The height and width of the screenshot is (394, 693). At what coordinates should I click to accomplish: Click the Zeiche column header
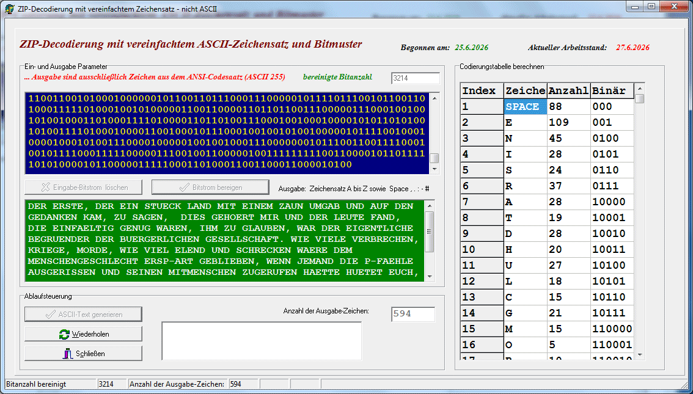(526, 90)
